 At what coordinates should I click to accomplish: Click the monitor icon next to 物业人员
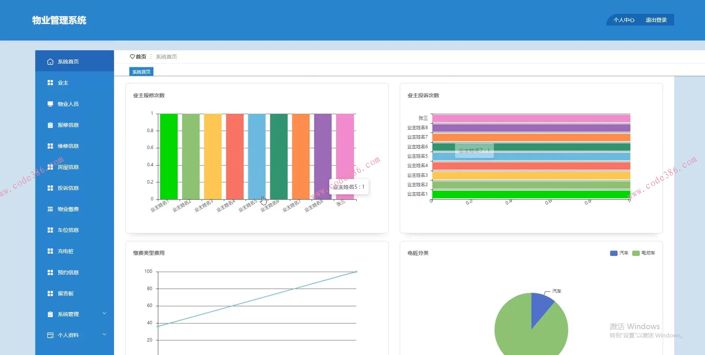[50, 104]
